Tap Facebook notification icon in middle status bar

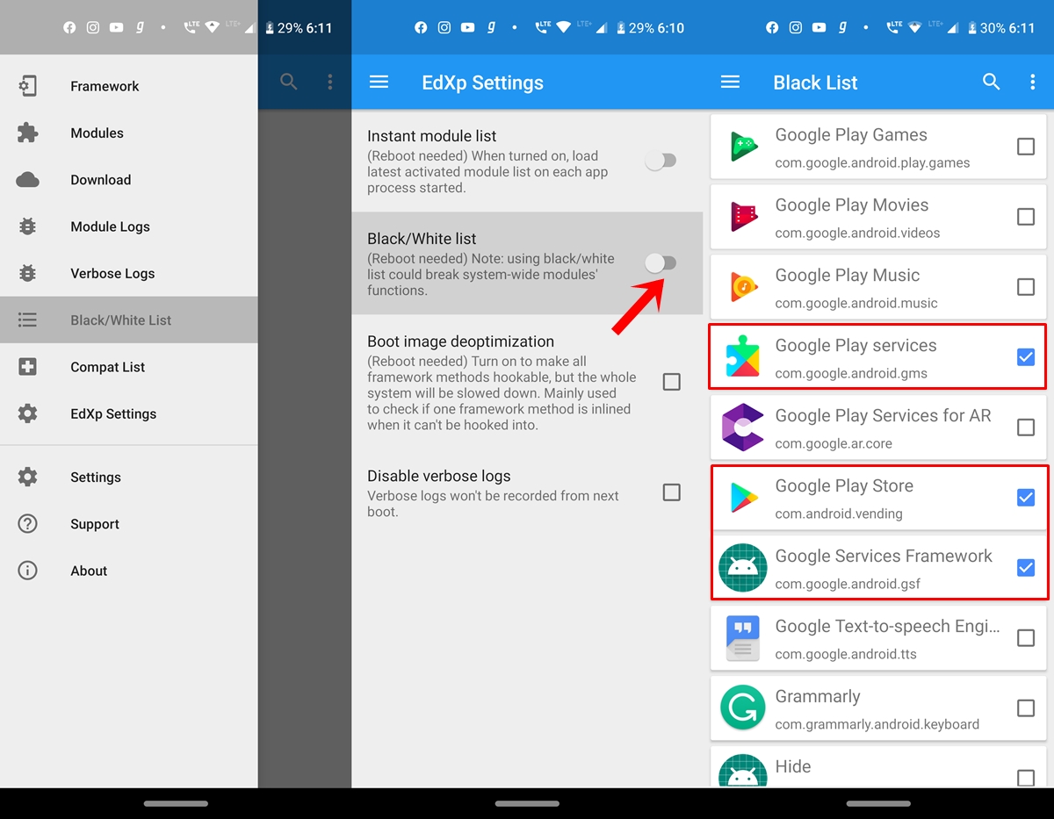(421, 27)
